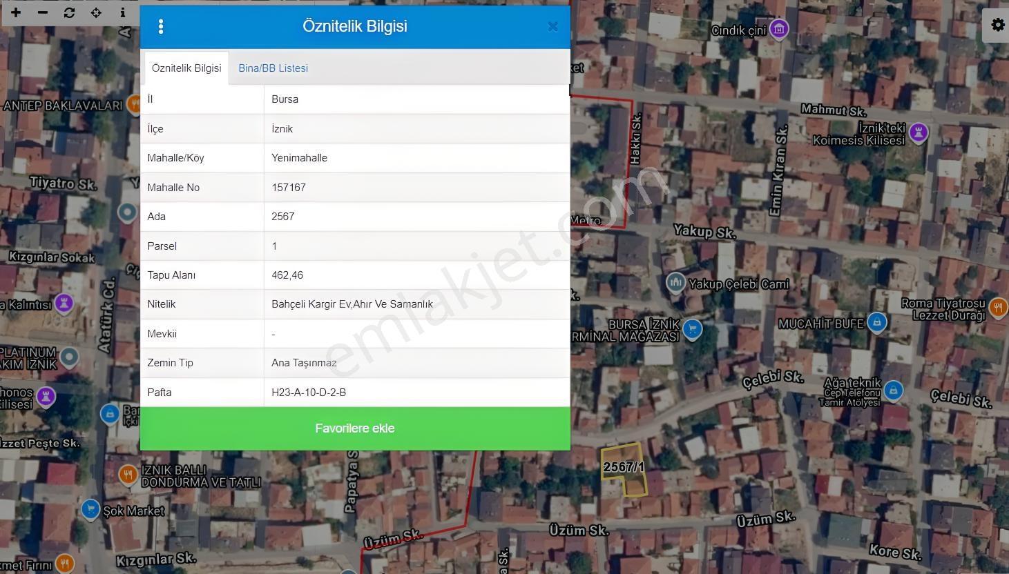Click the İznik Balli Dondurma restaurant pin
1009x574 pixels.
point(127,474)
